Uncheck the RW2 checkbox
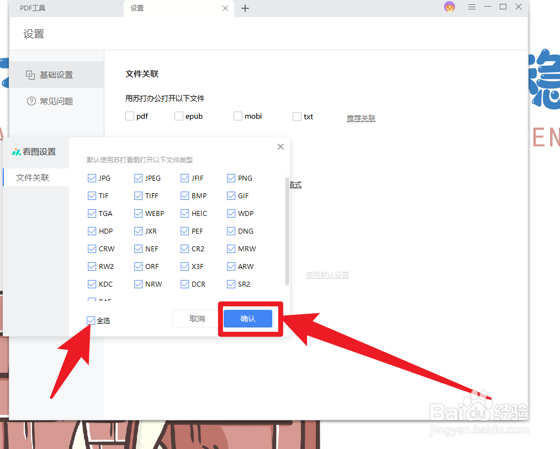 [x=92, y=266]
